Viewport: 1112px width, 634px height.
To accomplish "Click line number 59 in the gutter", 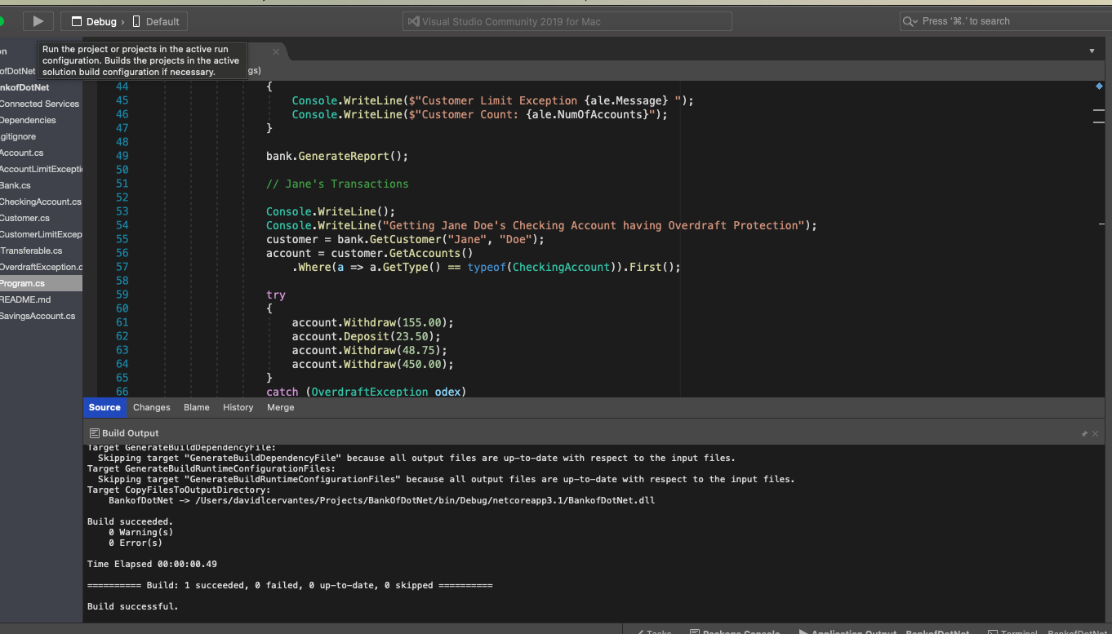I will (x=122, y=295).
